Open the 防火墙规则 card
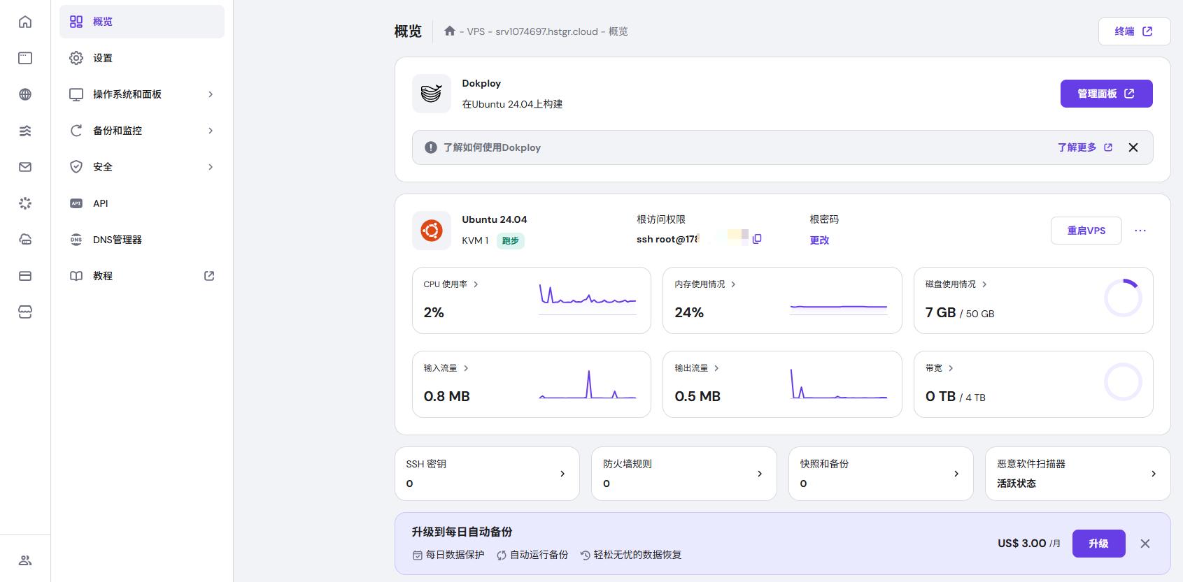The width and height of the screenshot is (1183, 582). click(x=683, y=474)
